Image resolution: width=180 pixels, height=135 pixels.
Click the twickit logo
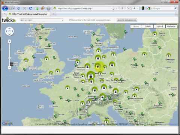[9, 20]
